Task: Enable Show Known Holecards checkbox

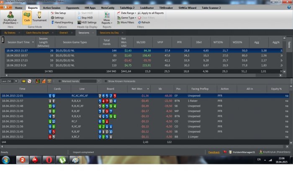Action: tap(106, 81)
